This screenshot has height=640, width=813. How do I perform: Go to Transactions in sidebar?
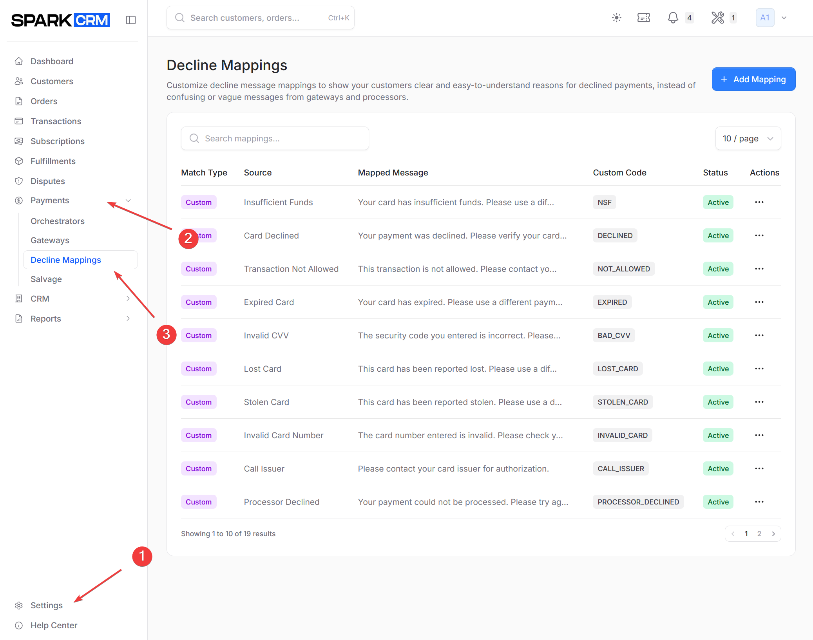point(56,121)
